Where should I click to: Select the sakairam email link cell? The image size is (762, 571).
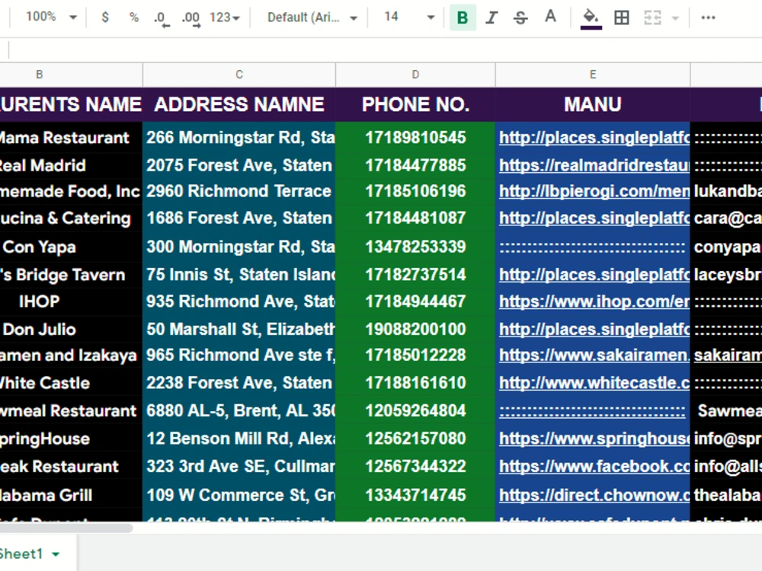(726, 356)
